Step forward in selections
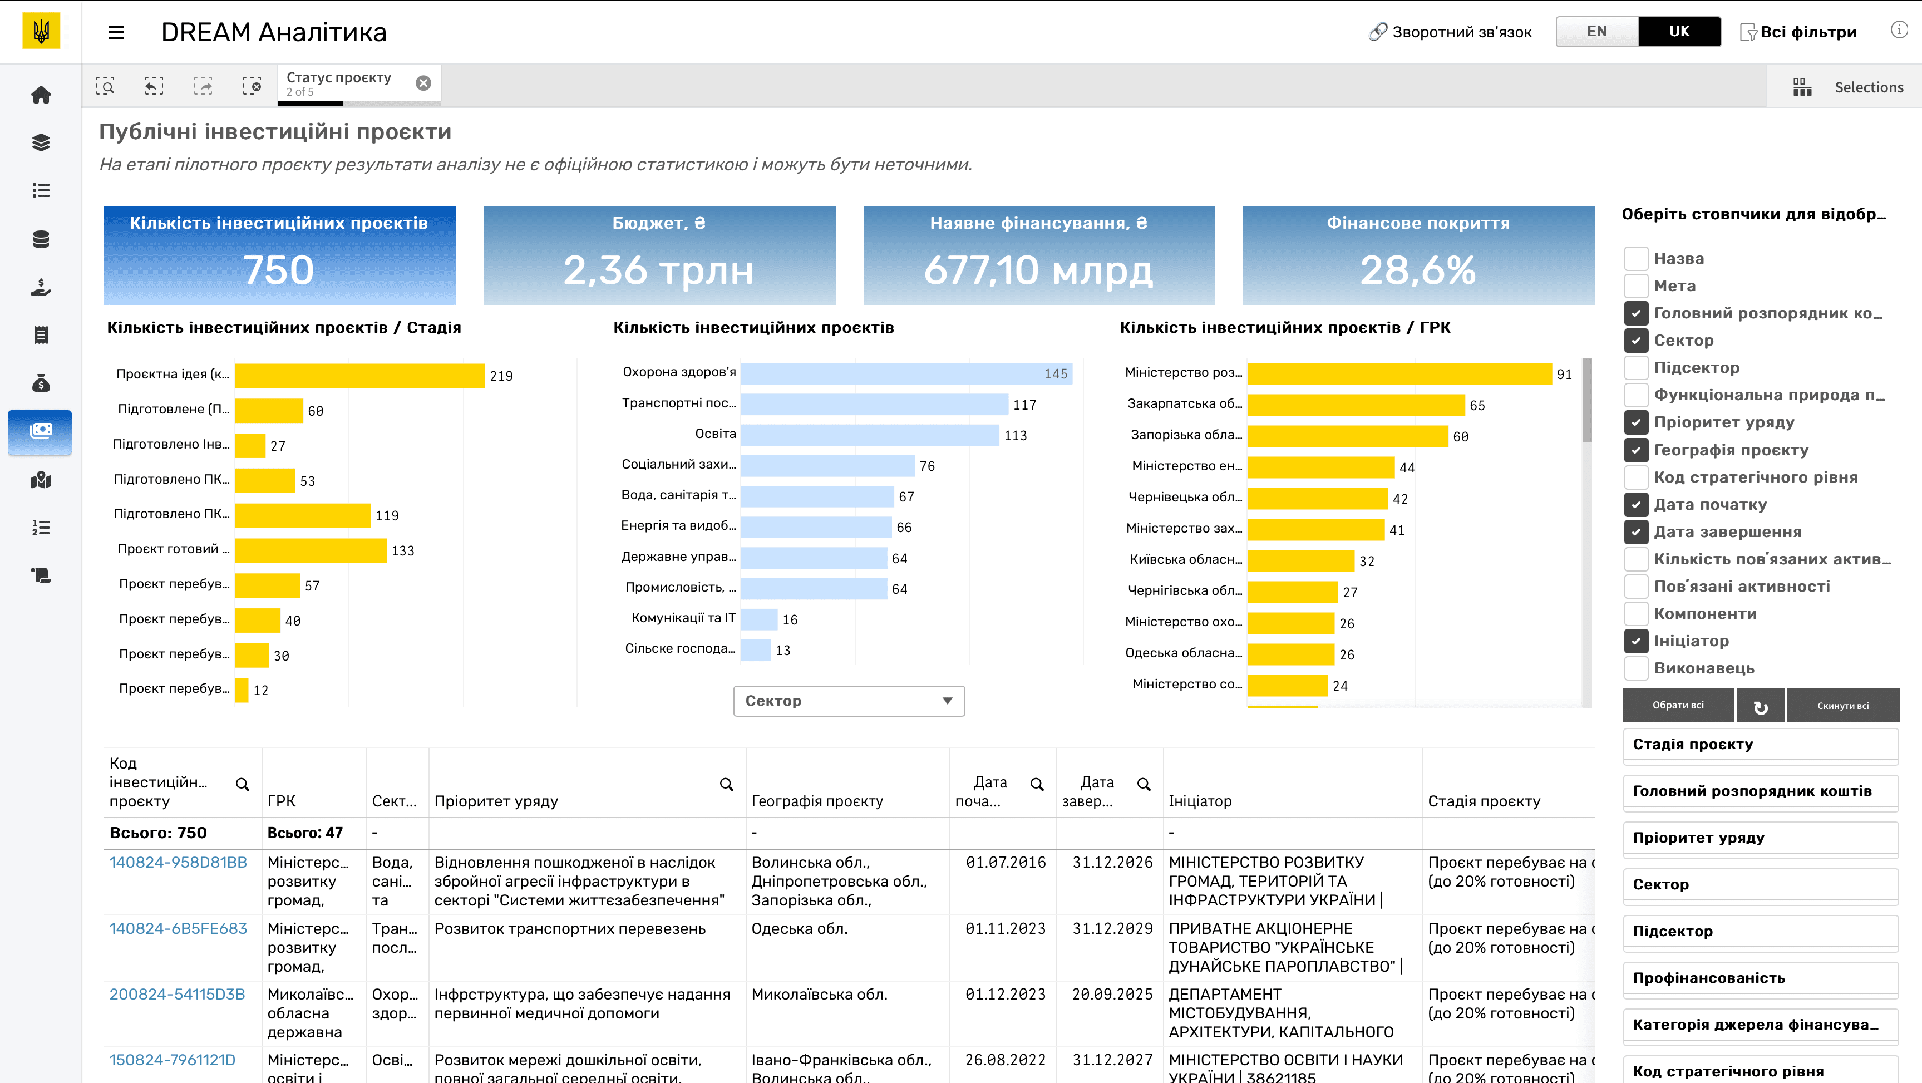 pyautogui.click(x=203, y=86)
